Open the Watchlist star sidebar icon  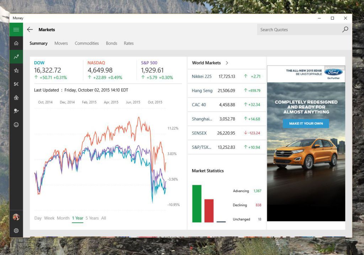click(x=16, y=70)
